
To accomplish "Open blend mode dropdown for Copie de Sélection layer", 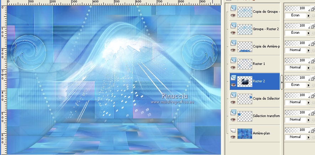I will pyautogui.click(x=298, y=103).
